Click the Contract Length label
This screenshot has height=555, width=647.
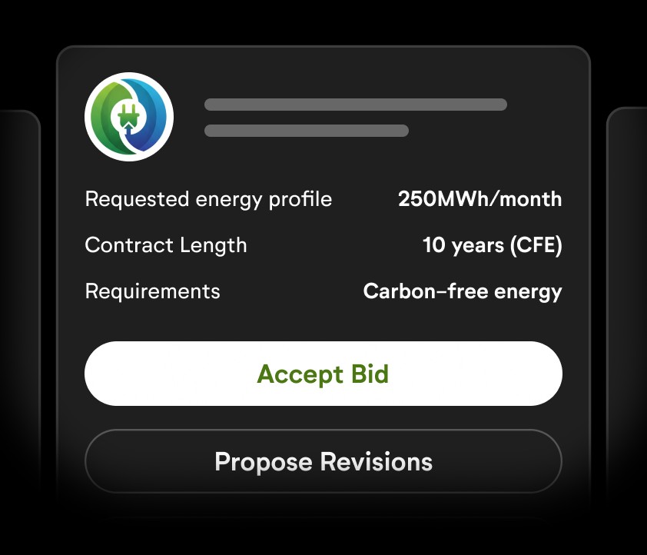[x=166, y=245]
